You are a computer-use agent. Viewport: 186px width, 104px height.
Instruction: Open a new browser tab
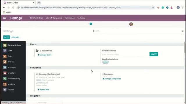click(39, 3)
